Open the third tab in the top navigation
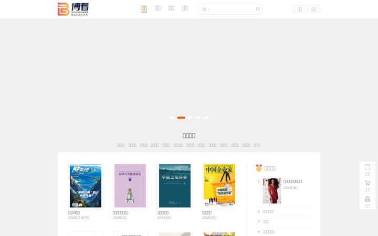This screenshot has height=236, width=378. (171, 8)
